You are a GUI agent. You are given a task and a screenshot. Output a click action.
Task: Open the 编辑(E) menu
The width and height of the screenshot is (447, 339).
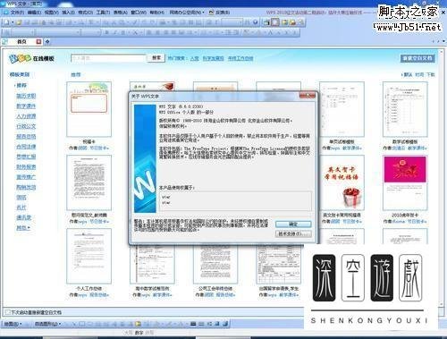(x=34, y=13)
